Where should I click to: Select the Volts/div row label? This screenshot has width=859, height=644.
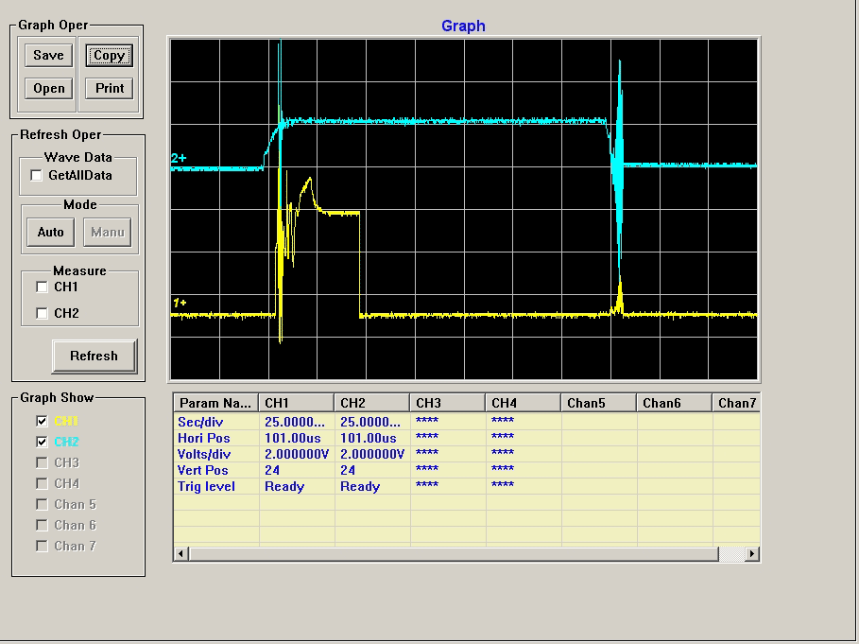[204, 454]
